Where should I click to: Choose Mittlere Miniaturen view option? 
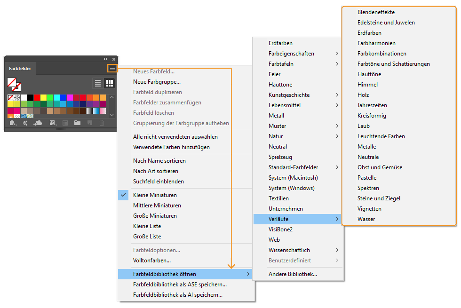point(185,205)
